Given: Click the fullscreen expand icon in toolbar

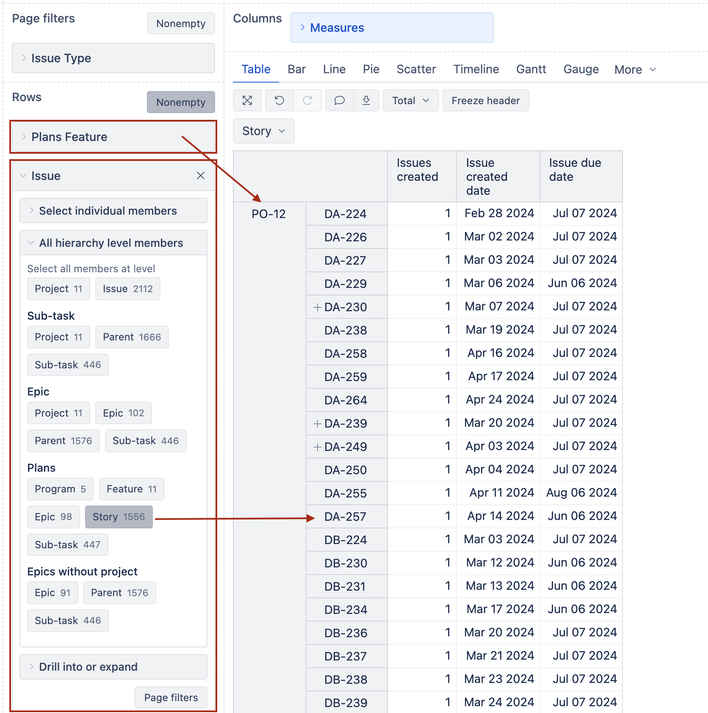Looking at the screenshot, I should [x=247, y=100].
